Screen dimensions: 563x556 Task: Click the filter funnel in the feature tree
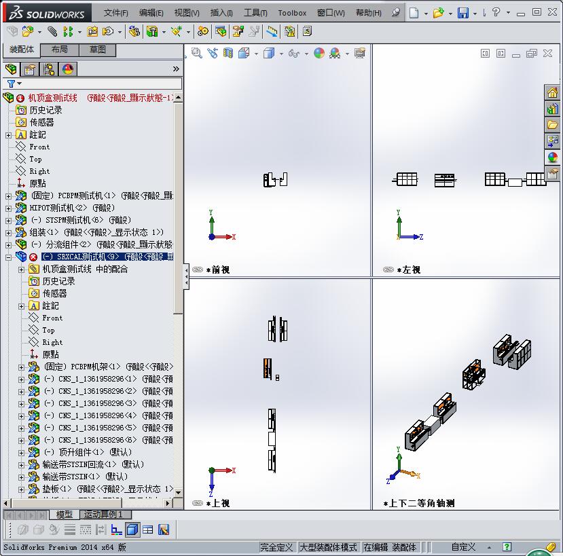[11, 84]
